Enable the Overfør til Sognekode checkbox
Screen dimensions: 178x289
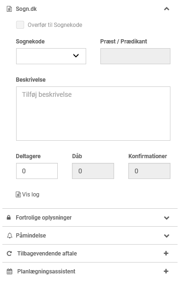[20, 25]
